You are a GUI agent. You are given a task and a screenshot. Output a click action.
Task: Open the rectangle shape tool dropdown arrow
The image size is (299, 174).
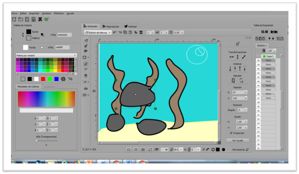pos(89,58)
